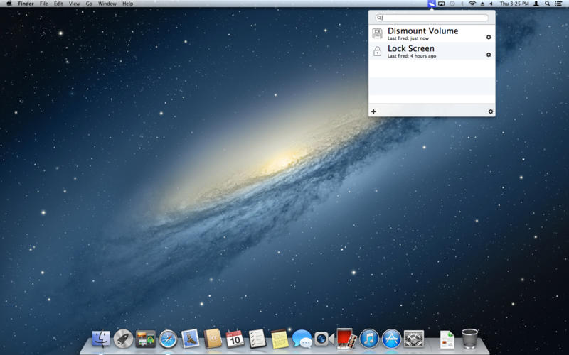The image size is (569, 355).
Task: Click the Lock Screen padlock icon
Action: click(x=377, y=51)
